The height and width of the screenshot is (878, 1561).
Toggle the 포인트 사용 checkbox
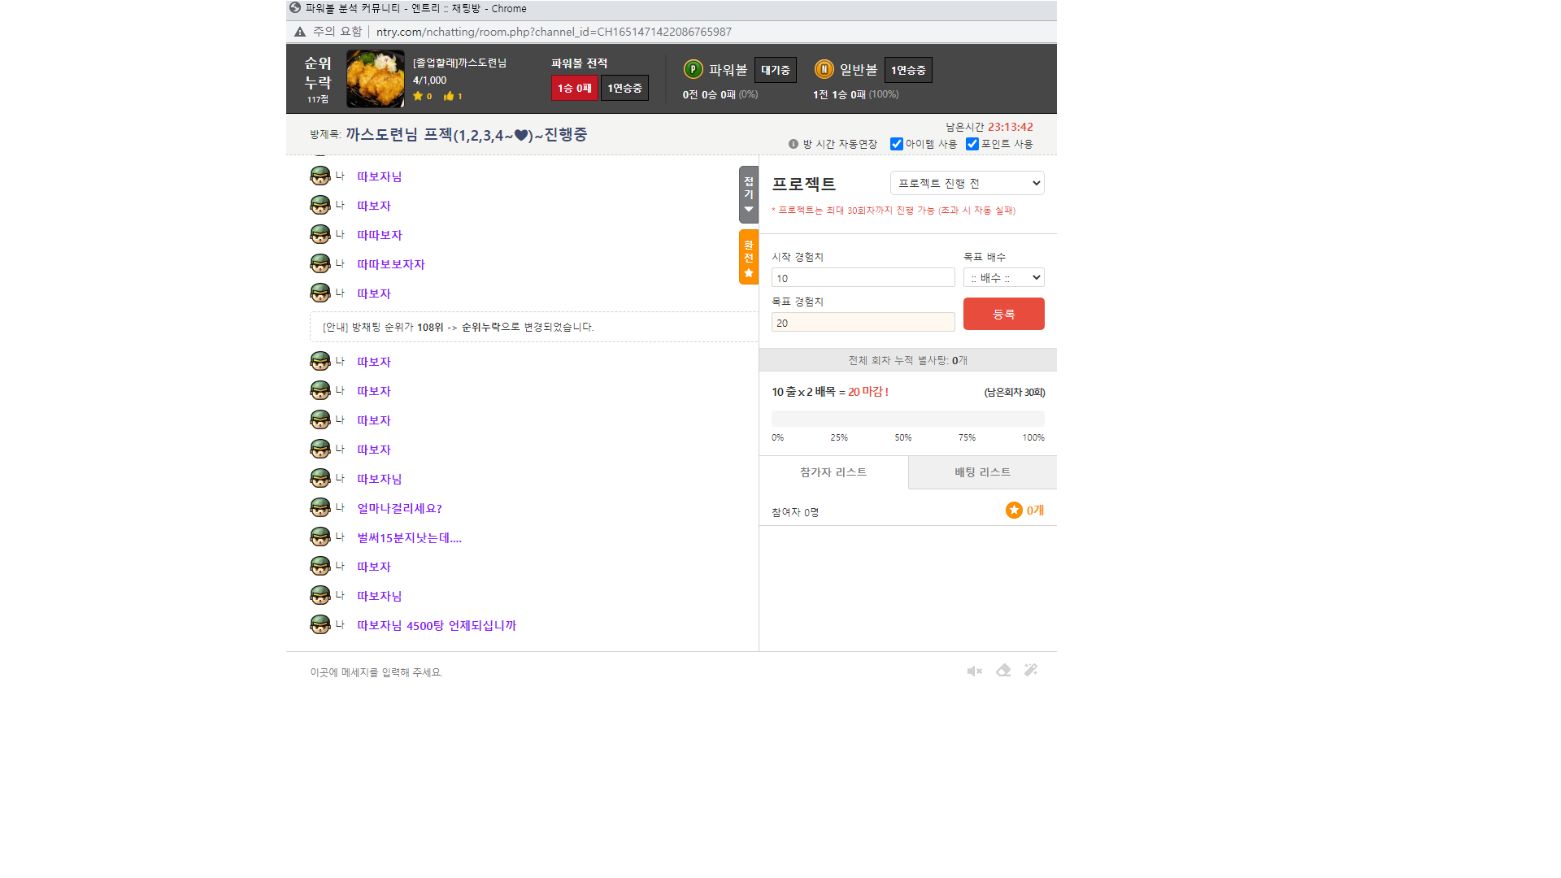(x=972, y=144)
